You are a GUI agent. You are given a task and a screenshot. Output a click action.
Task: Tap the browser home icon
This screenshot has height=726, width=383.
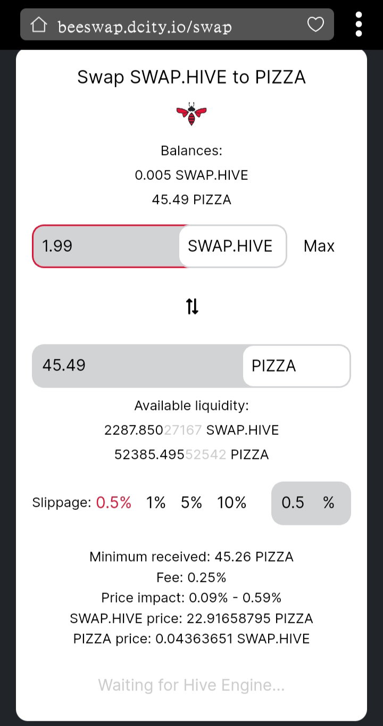(x=39, y=24)
